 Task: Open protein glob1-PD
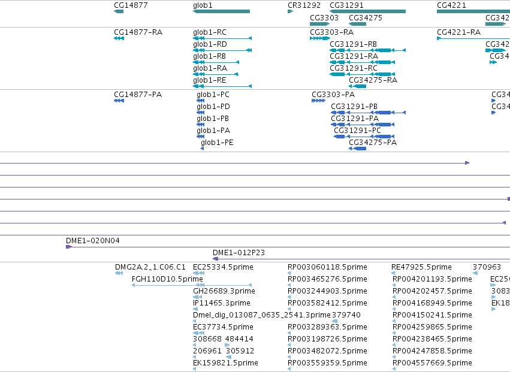click(x=213, y=107)
